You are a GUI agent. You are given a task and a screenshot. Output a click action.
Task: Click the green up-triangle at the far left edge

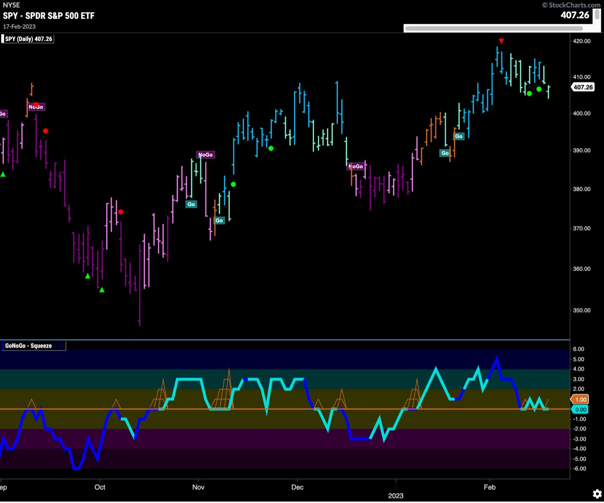coord(3,174)
